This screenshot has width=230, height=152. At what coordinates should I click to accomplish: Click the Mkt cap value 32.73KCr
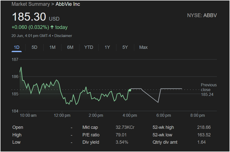coord(125,127)
